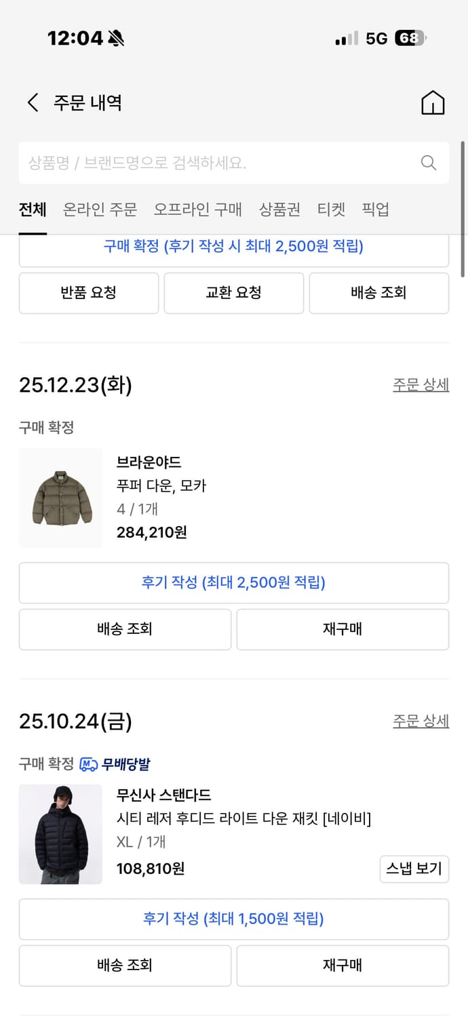This screenshot has height=1017, width=468.
Task: Tap 재구매 for the 무신사 스탠다드 jacket
Action: (x=342, y=965)
